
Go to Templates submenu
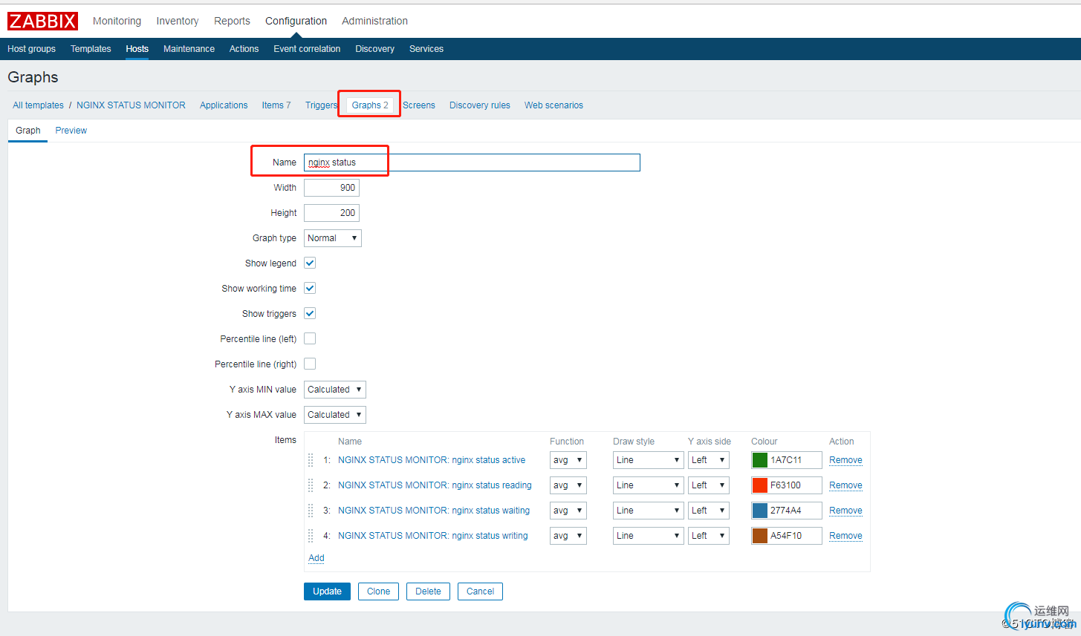tap(91, 49)
